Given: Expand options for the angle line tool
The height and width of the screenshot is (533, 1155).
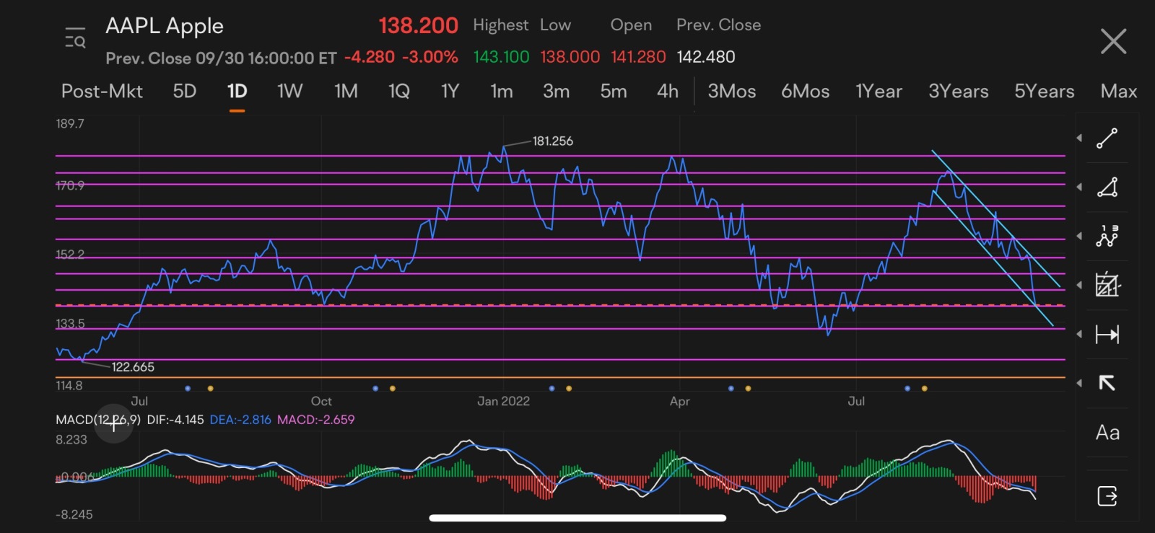Looking at the screenshot, I should 1079,187.
